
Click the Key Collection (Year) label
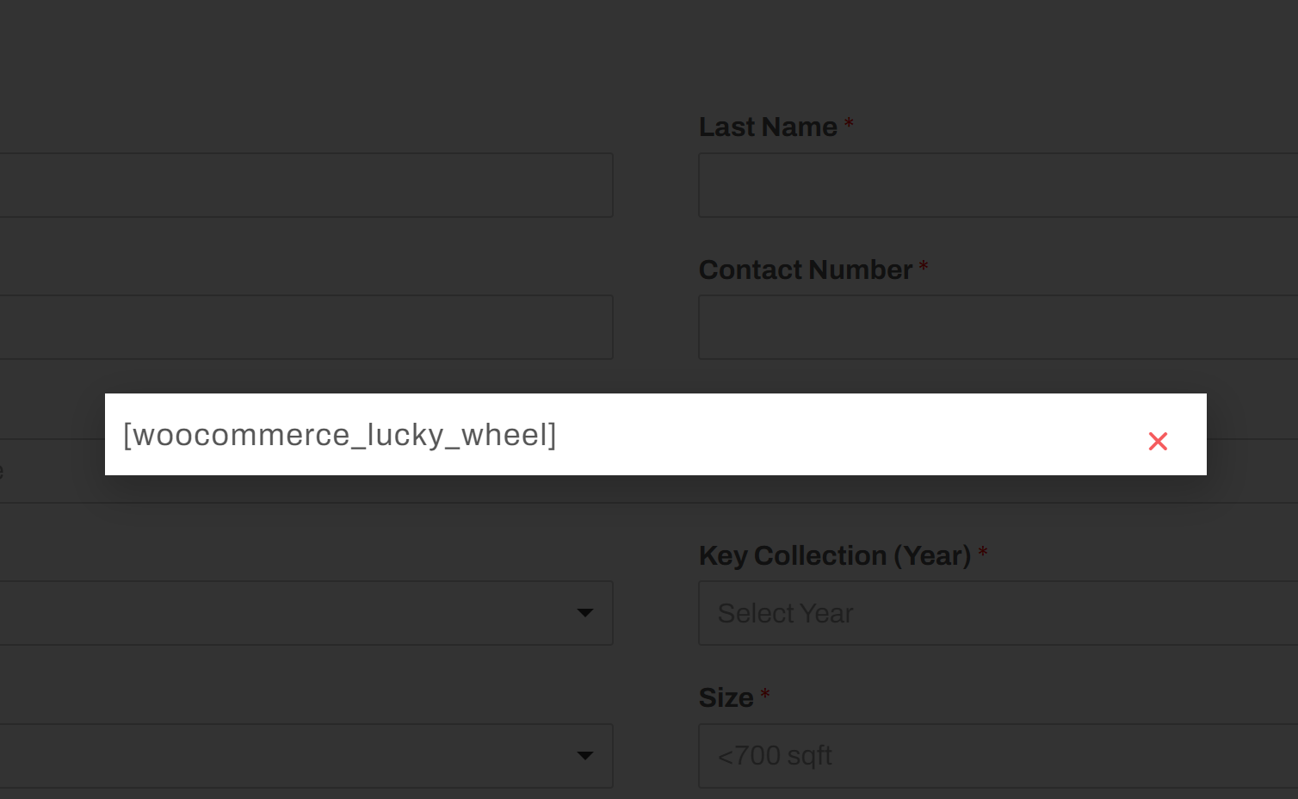click(835, 556)
